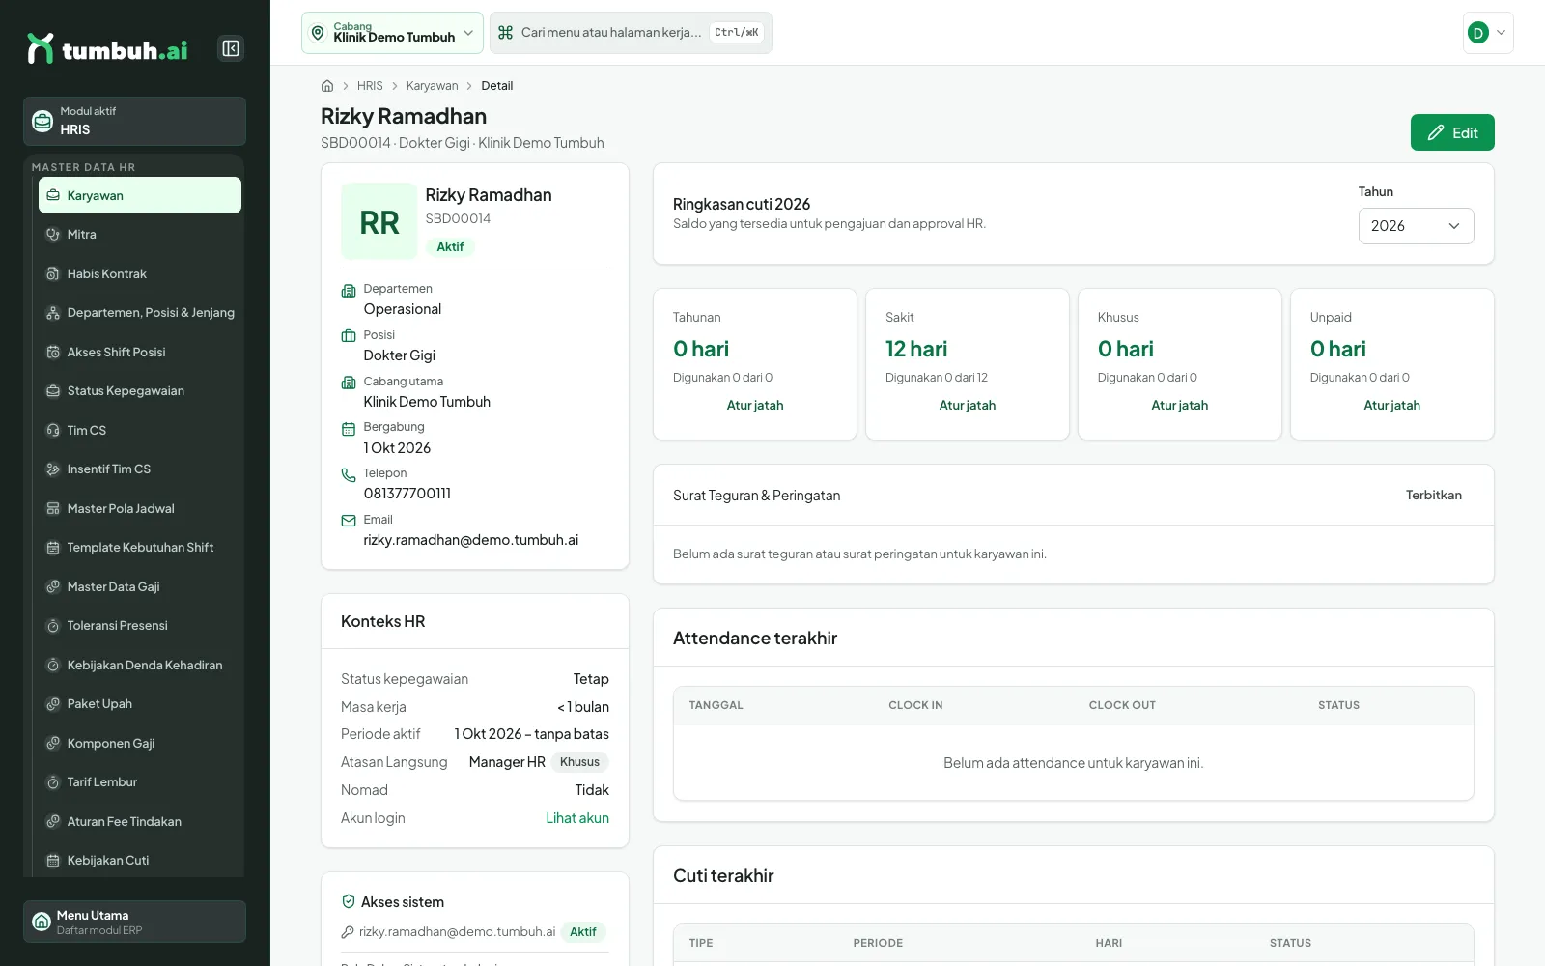Click the Toleransi Presensi icon

tap(53, 626)
